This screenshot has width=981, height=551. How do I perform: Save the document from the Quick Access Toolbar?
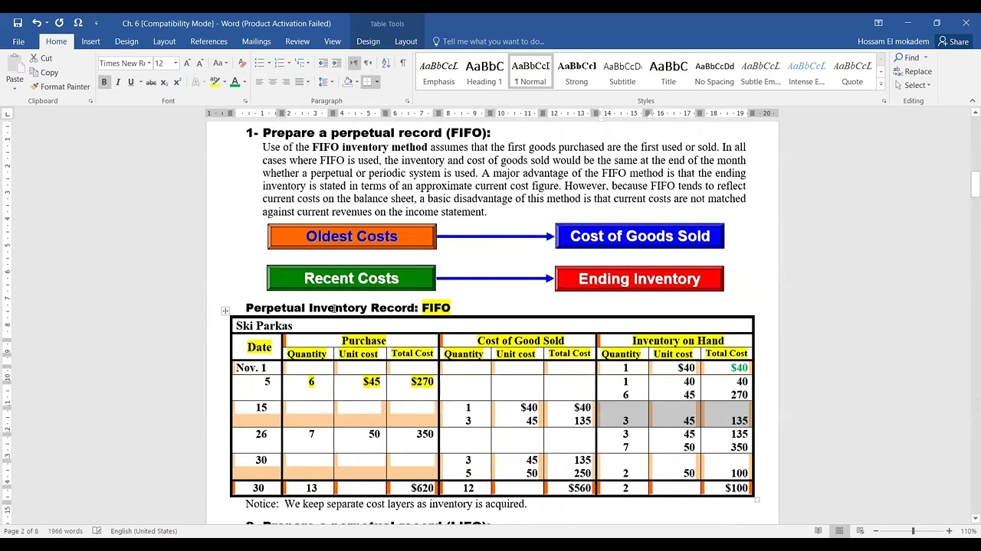tap(18, 23)
